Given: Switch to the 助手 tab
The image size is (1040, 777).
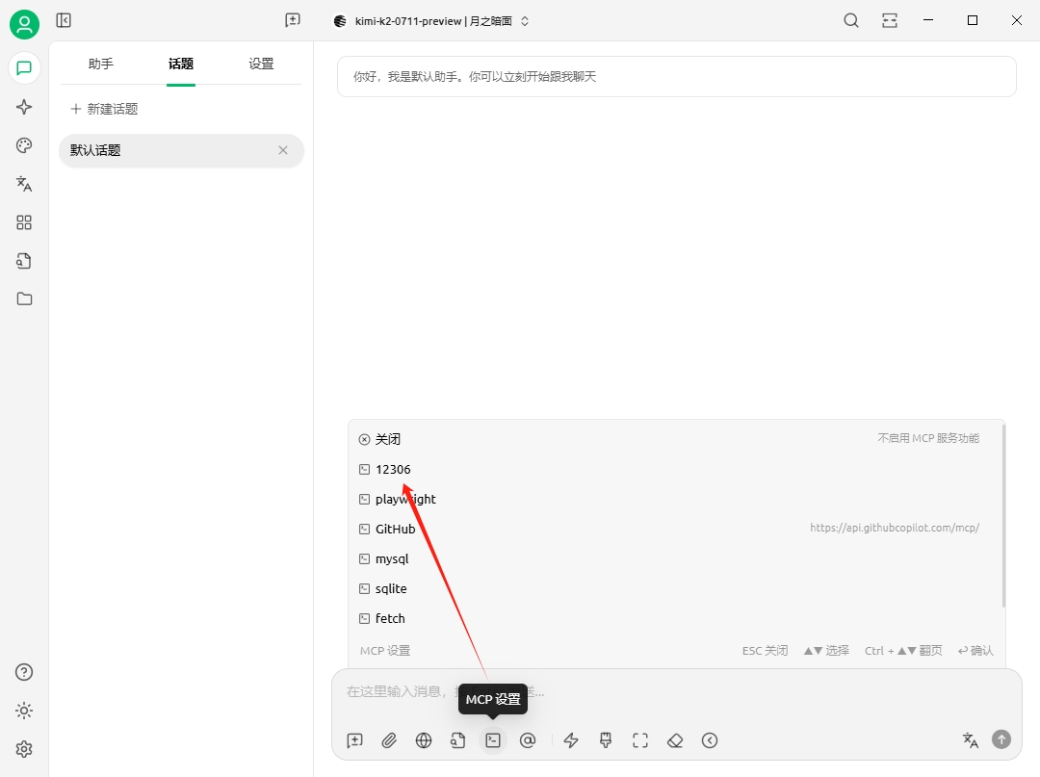Looking at the screenshot, I should point(101,64).
